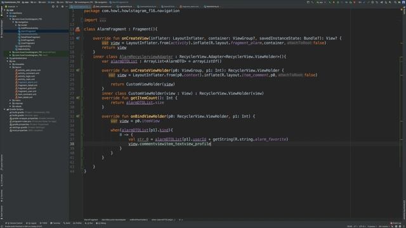Collapse the layout folder arrow
Screen dimensions: 406x228
tap(10, 67)
